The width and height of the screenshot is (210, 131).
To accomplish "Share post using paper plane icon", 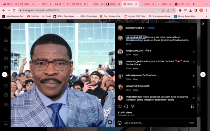I will click(x=133, y=106).
